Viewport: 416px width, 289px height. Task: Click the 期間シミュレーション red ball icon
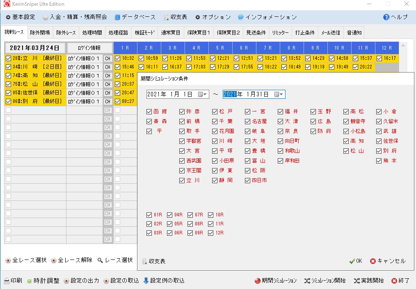pyautogui.click(x=257, y=281)
